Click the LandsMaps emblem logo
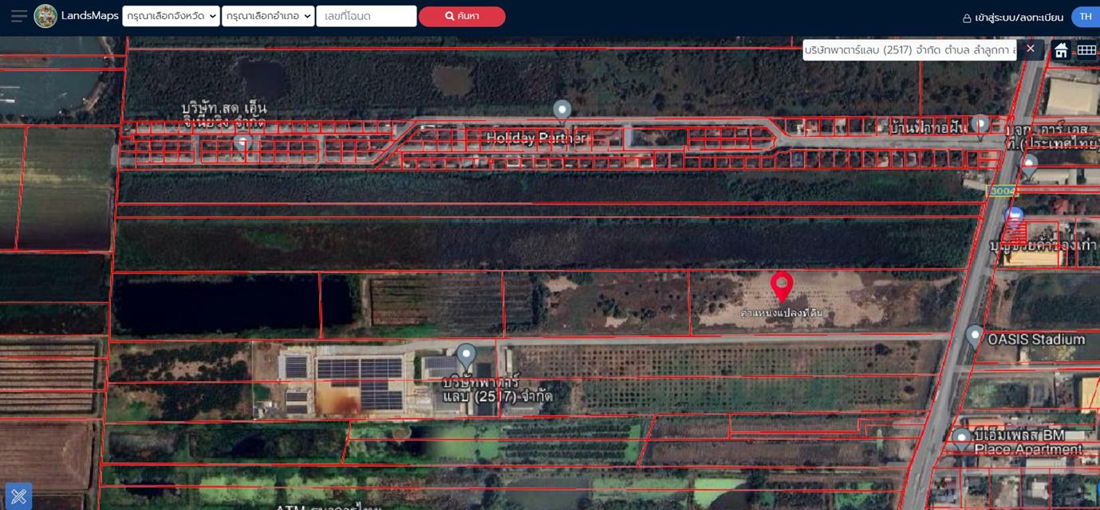Viewport: 1100px width, 510px height. pos(45,16)
